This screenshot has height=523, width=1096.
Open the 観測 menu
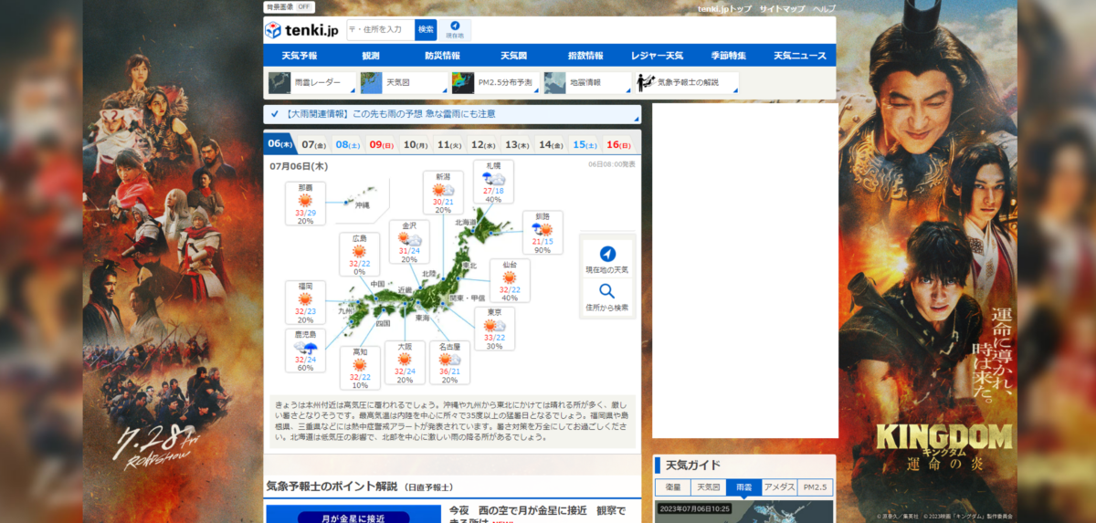coord(371,56)
